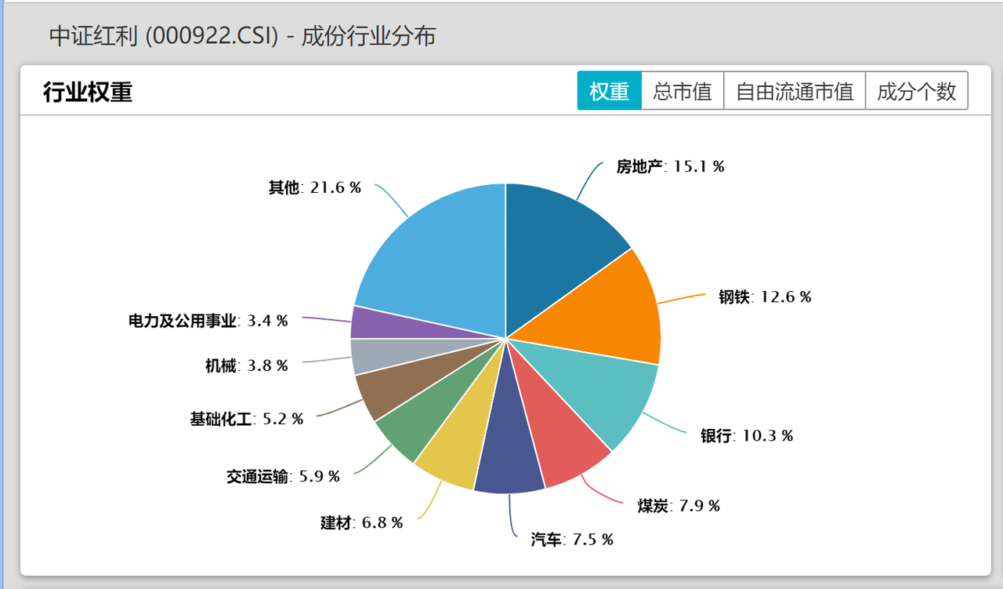The image size is (1003, 589).
Task: Switch to the 总市值 tab
Action: tap(682, 91)
